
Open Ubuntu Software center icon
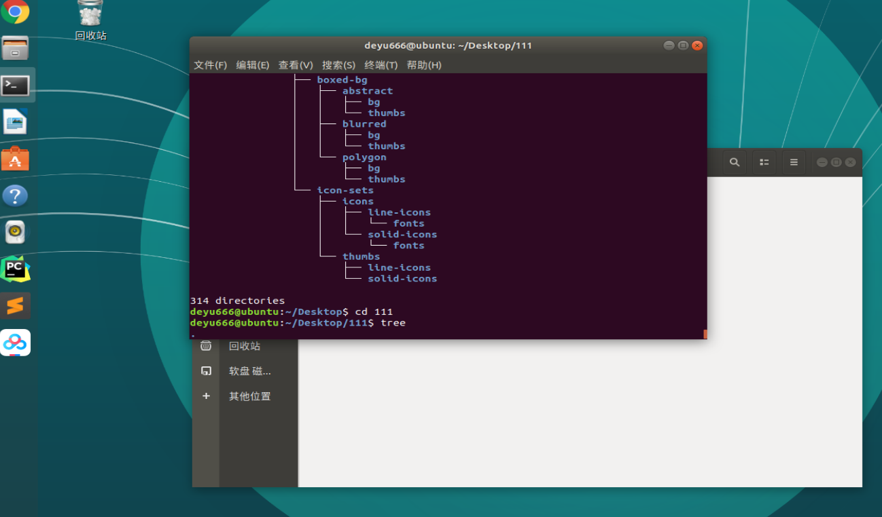point(15,159)
